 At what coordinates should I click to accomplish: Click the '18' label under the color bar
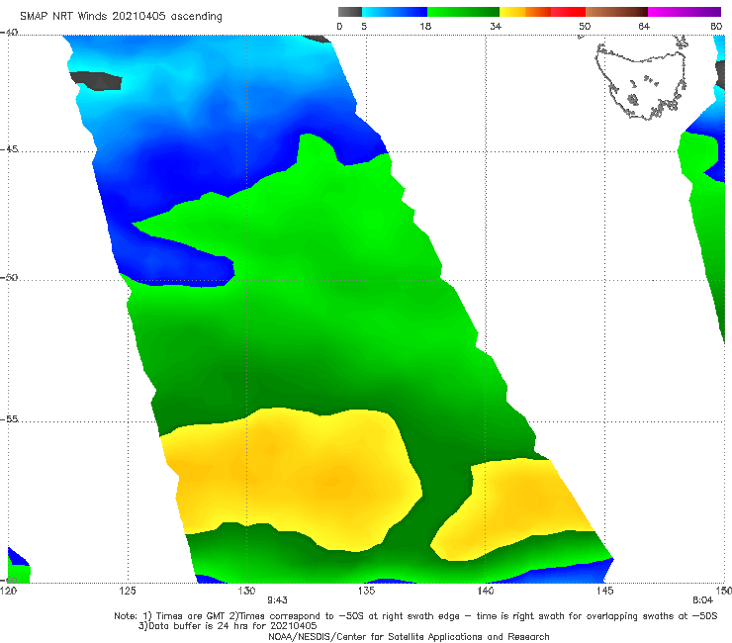[425, 27]
